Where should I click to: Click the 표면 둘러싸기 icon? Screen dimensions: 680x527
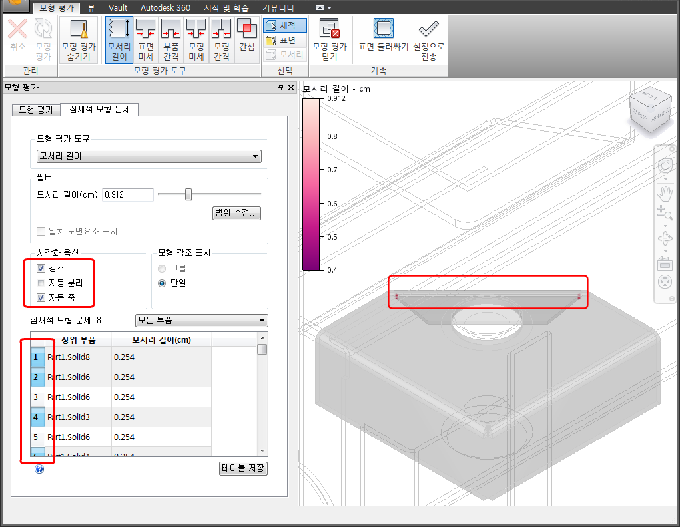(x=384, y=35)
